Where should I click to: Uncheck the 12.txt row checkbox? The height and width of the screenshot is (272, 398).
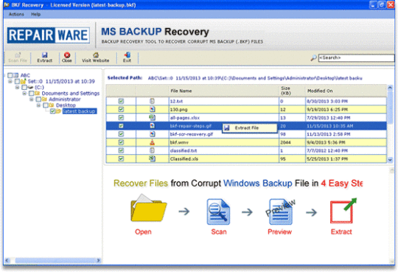121,101
